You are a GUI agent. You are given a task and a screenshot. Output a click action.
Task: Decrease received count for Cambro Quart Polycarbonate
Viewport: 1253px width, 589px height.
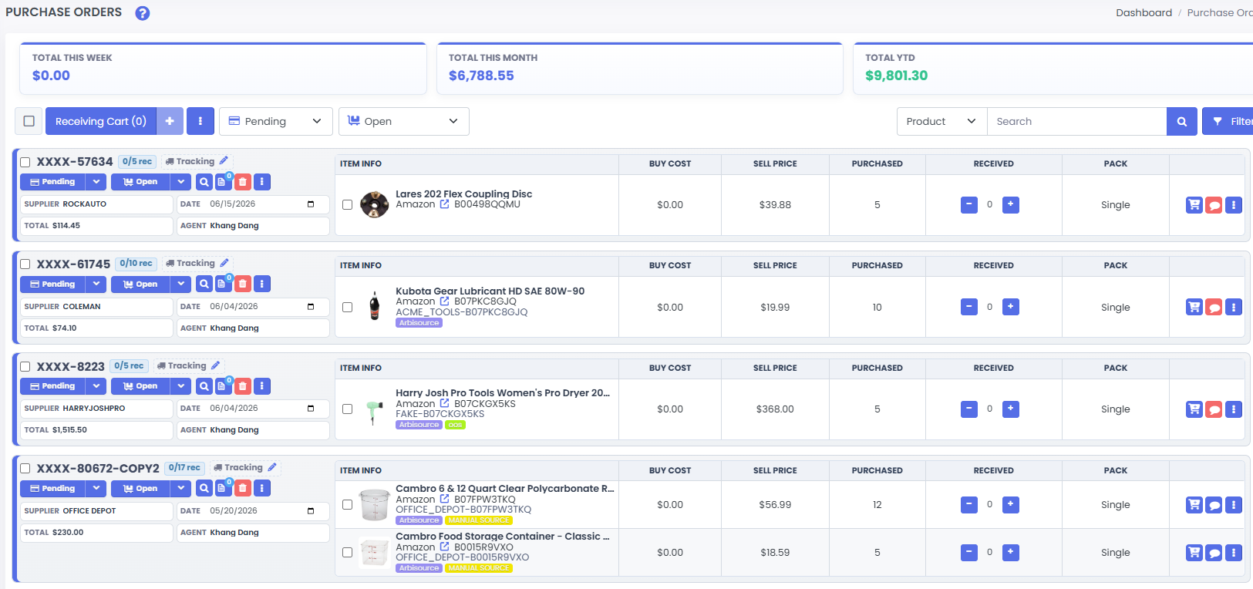969,505
